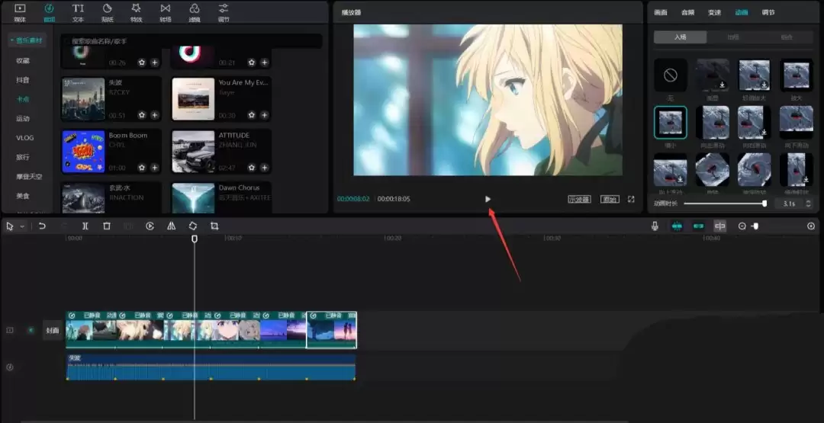Image resolution: width=824 pixels, height=423 pixels.
Task: Collapse the 音乐素材 music category list
Action: click(27, 40)
